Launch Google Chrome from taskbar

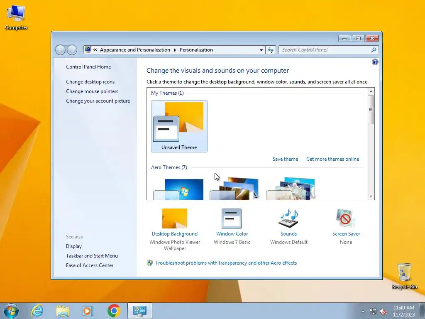tap(114, 311)
